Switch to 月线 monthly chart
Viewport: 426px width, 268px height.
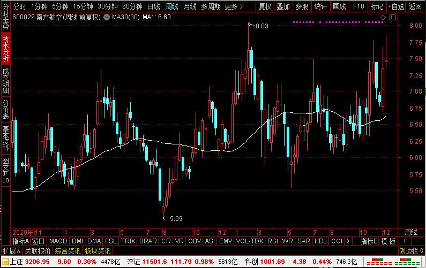190,6
